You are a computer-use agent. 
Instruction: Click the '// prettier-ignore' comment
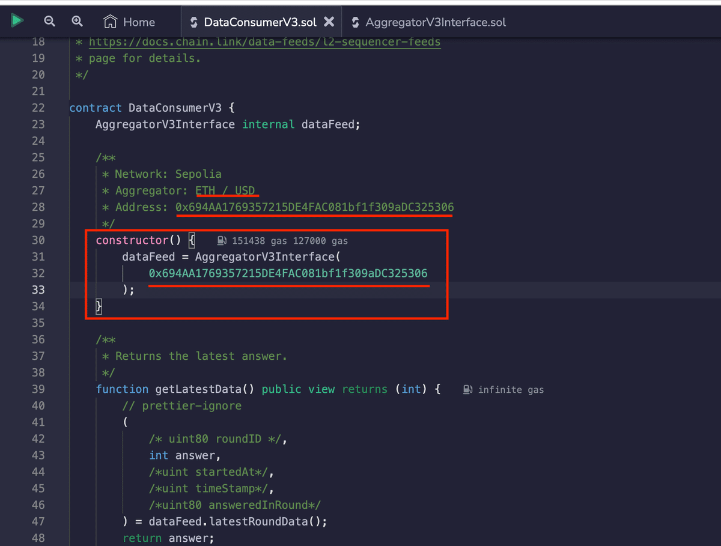[x=182, y=406]
